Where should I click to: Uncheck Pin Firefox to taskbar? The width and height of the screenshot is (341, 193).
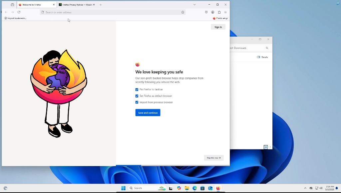click(x=137, y=90)
